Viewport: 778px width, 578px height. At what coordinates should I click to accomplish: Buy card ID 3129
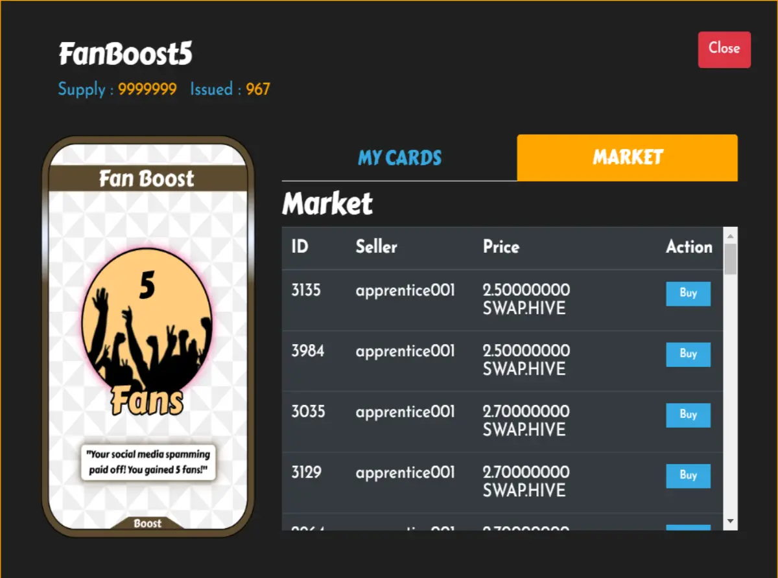[688, 476]
